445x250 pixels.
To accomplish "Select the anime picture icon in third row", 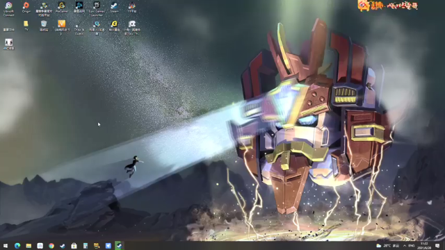I will [x=8, y=44].
